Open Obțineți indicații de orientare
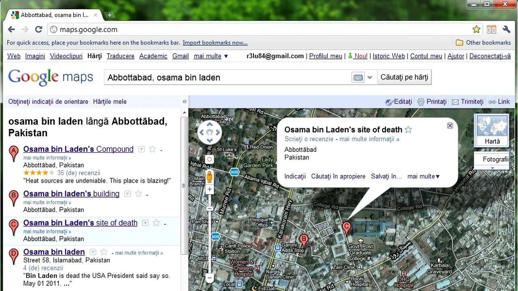 [48, 102]
